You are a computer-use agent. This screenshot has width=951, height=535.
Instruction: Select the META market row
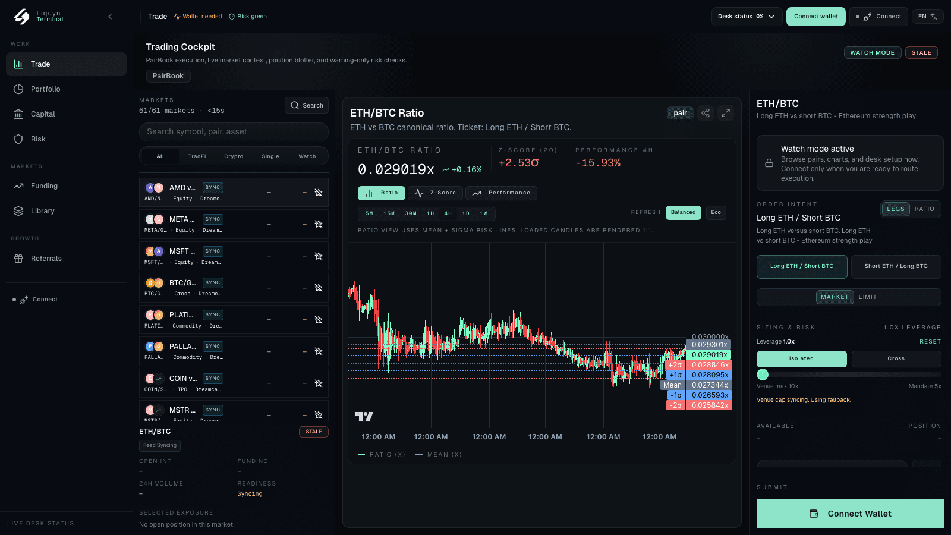(234, 224)
